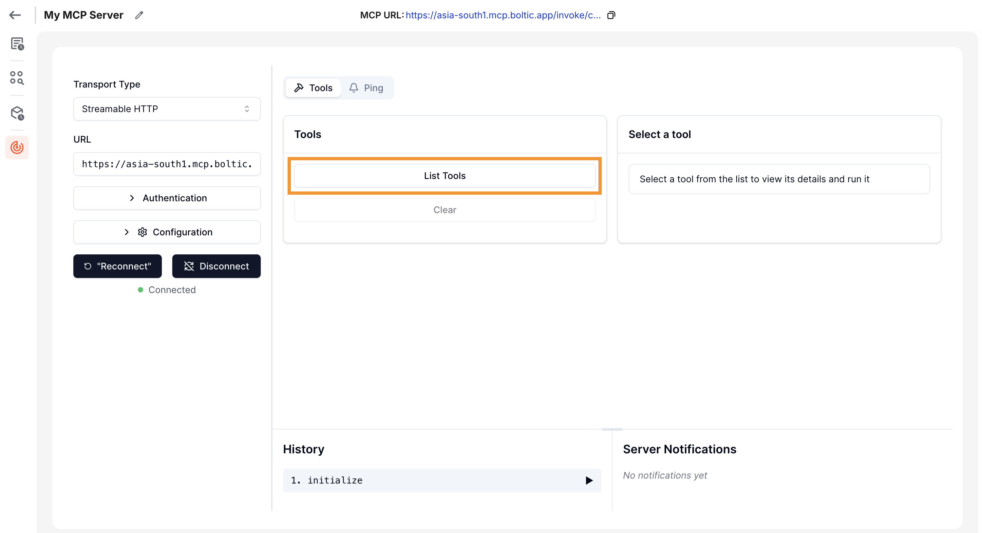Open the MCP URL hyperlink
This screenshot has height=533, width=982.
click(502, 15)
